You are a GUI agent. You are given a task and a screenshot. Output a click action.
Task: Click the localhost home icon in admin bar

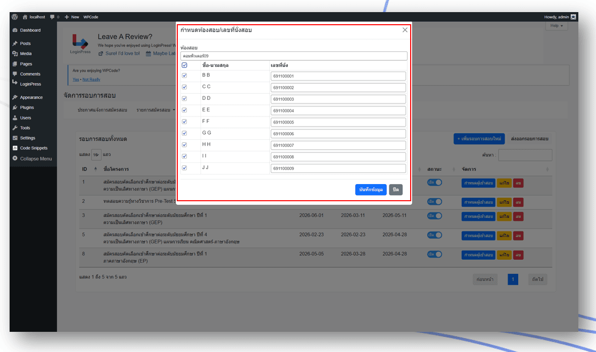(25, 17)
